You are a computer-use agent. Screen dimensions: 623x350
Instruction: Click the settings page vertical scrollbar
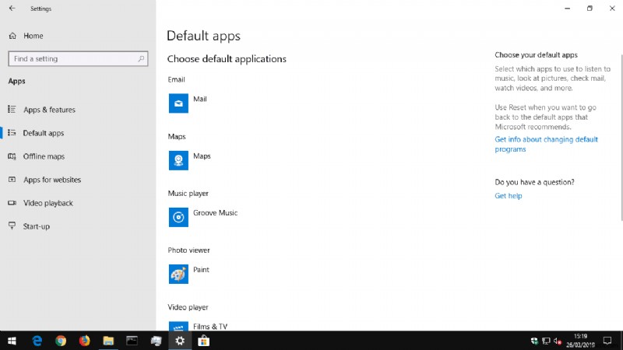click(621, 137)
